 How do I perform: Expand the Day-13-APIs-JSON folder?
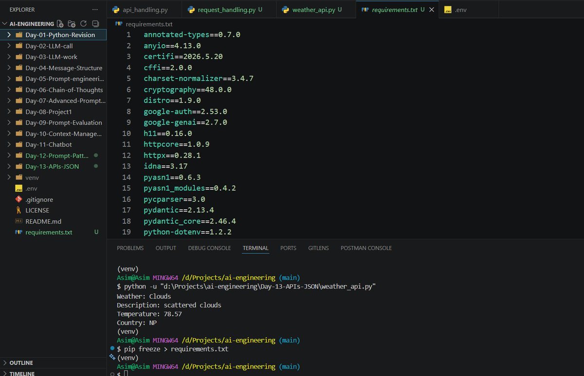coord(9,166)
